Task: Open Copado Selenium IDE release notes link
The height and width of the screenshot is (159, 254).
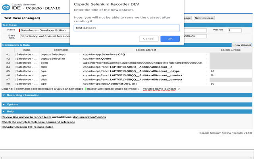Action: click(27, 127)
